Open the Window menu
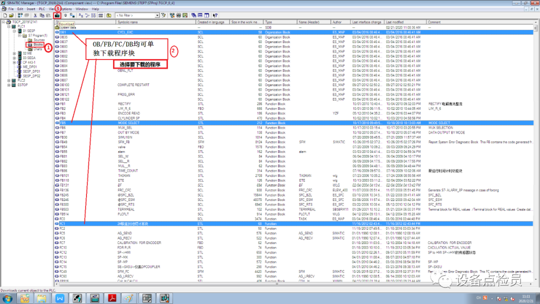This screenshot has height=304, width=540. pos(81,9)
